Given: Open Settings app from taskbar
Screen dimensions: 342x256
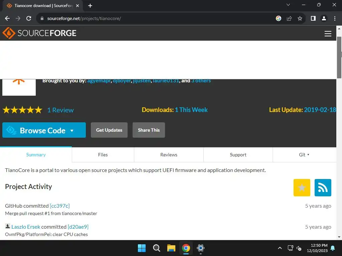Looking at the screenshot, I should coord(200,248).
